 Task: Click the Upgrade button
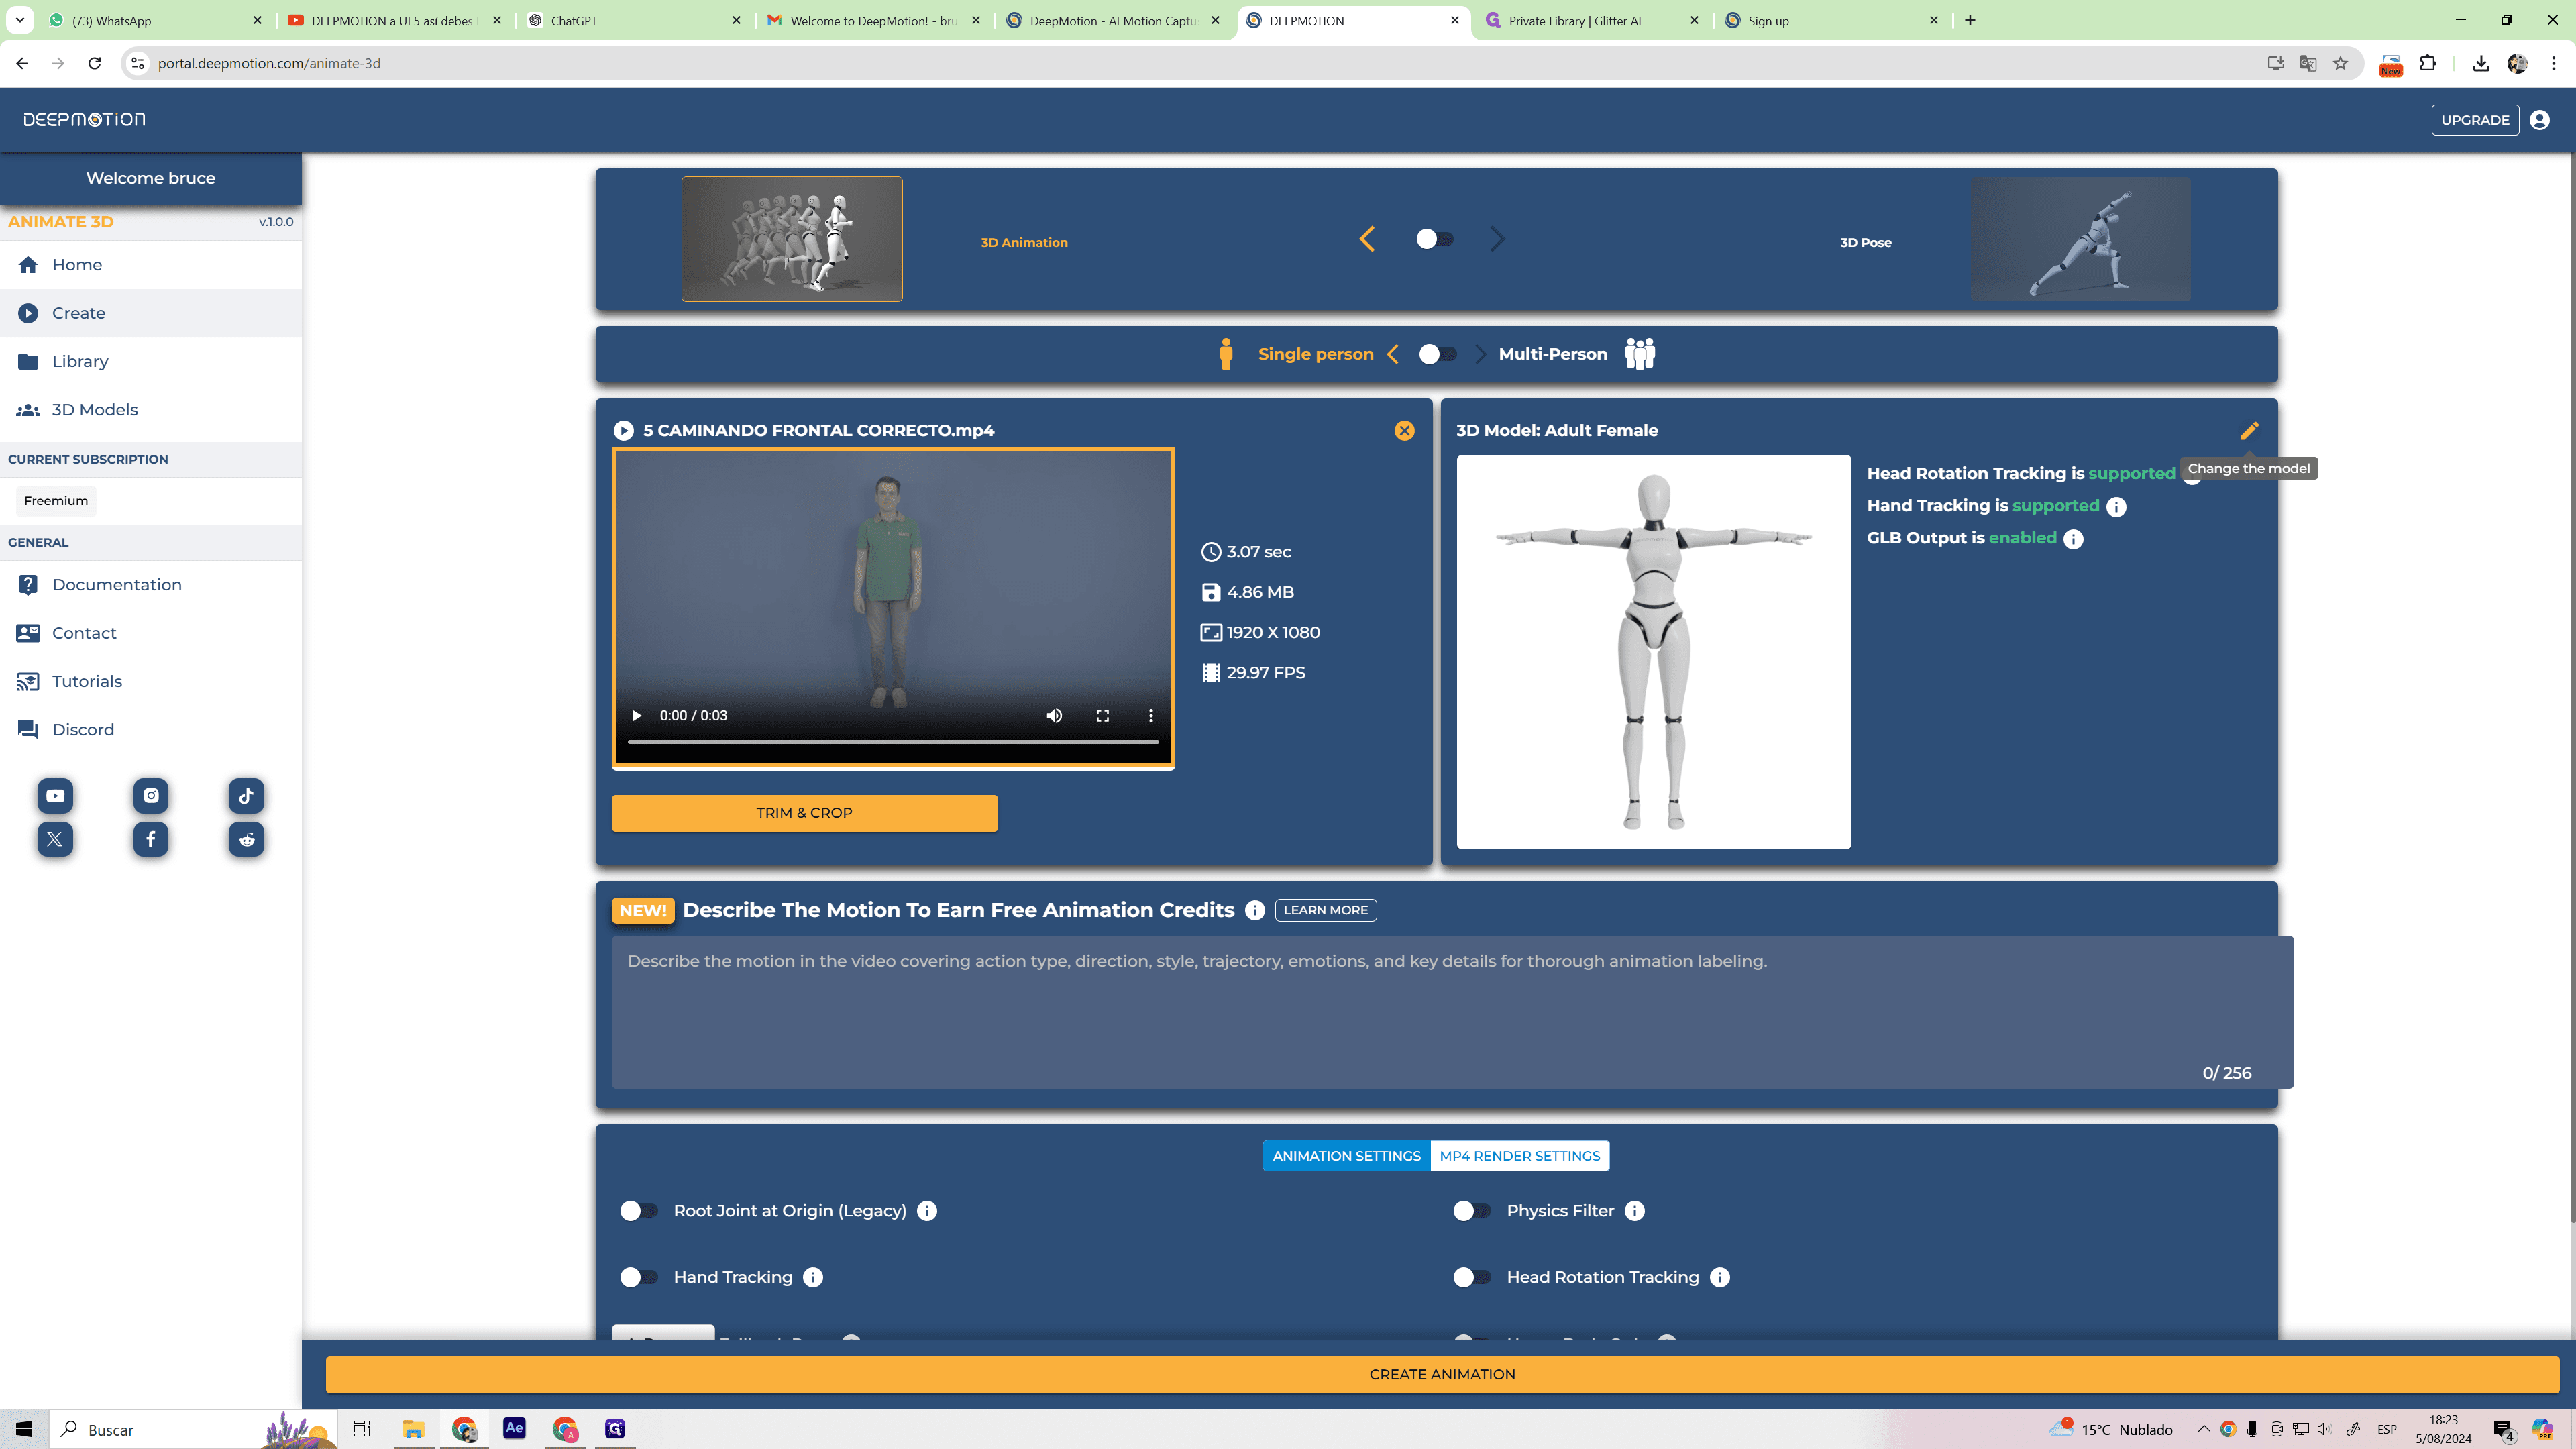(2475, 120)
